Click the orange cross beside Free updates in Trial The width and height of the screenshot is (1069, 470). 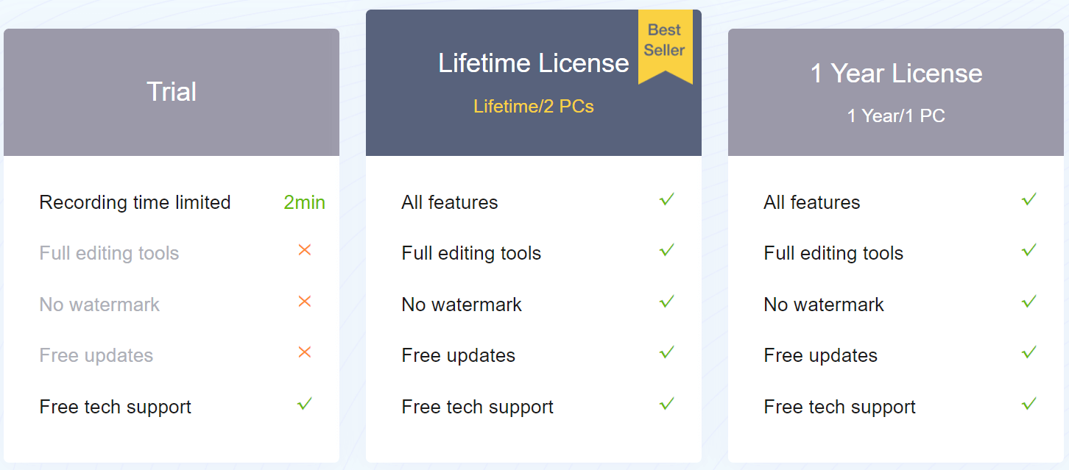(305, 352)
